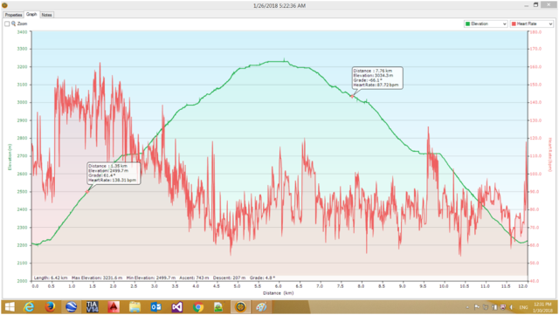Open AutoCAD from the taskbar
The height and width of the screenshot is (315, 559).
click(114, 307)
